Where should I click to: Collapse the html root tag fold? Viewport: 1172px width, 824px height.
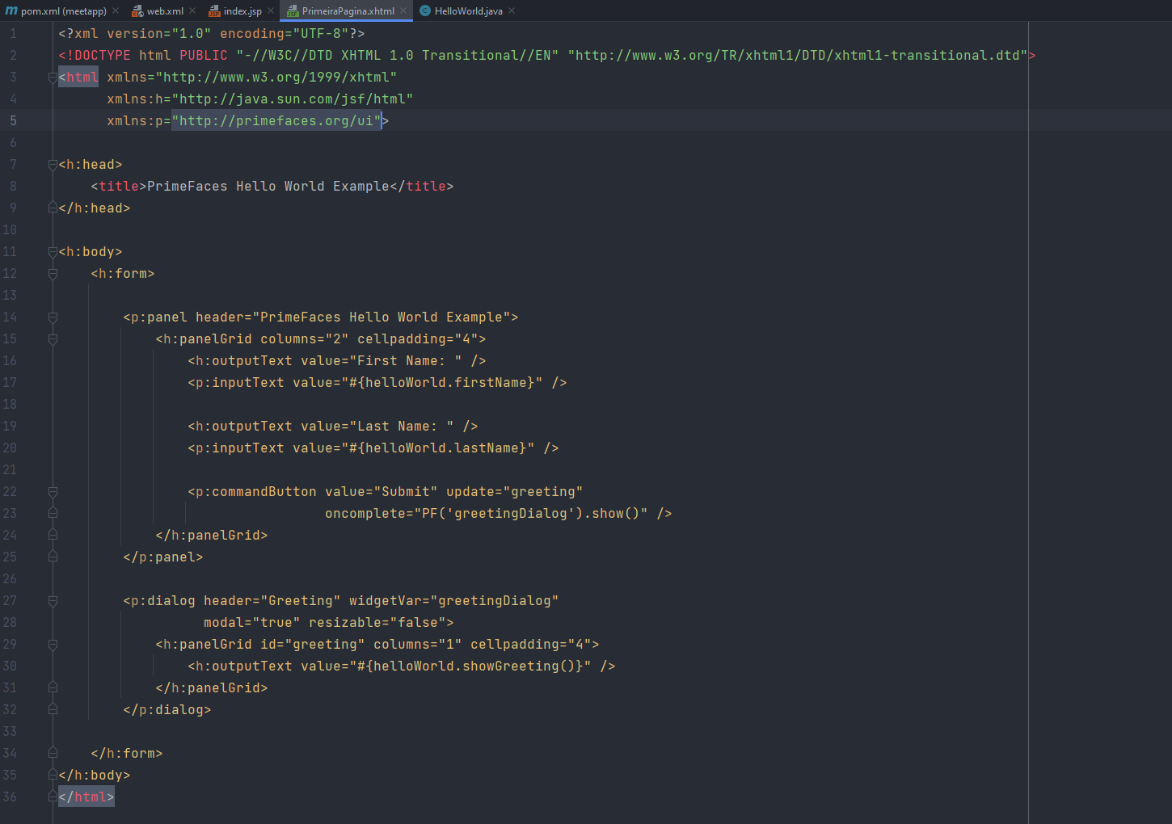(x=53, y=78)
